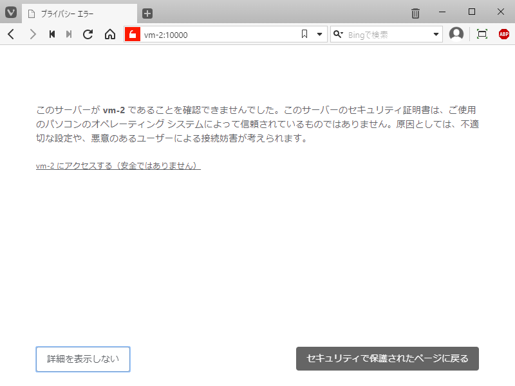Open the profile avatar menu

(456, 34)
